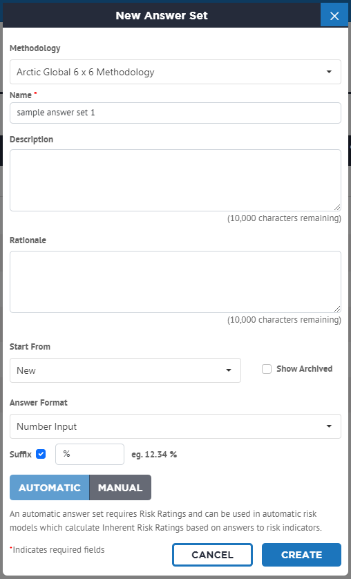Click inside the Rationale text area
The height and width of the screenshot is (579, 351).
pyautogui.click(x=175, y=282)
